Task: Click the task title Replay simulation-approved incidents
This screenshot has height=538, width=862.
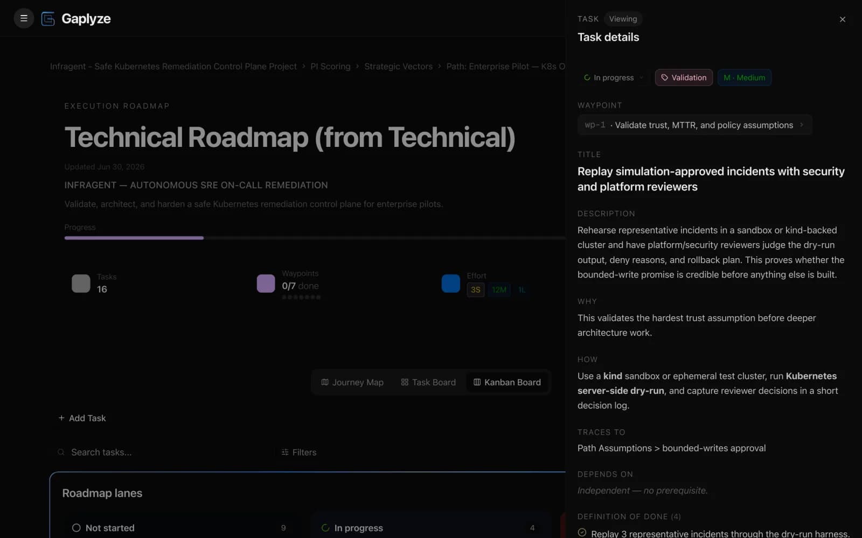Action: pos(711,179)
